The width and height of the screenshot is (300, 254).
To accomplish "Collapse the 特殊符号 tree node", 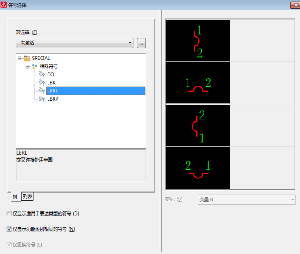I will (x=27, y=66).
